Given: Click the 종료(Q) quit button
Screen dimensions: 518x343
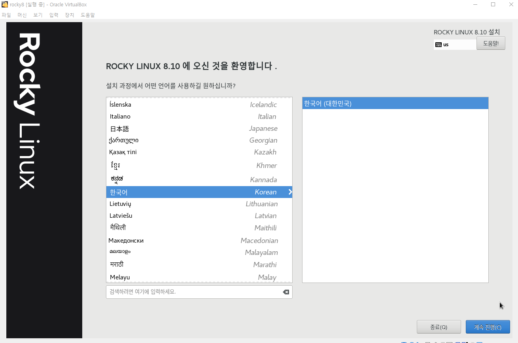Looking at the screenshot, I should (x=439, y=327).
